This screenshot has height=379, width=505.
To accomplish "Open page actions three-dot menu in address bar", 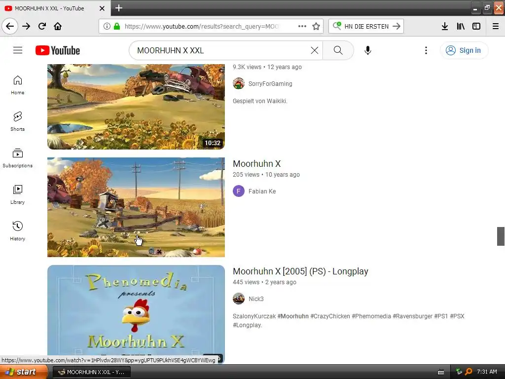I will [x=302, y=26].
